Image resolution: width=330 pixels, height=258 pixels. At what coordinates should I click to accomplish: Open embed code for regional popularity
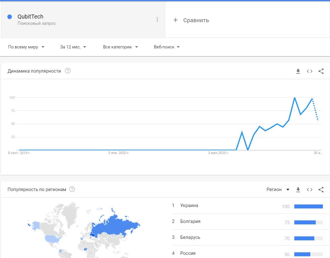309,190
